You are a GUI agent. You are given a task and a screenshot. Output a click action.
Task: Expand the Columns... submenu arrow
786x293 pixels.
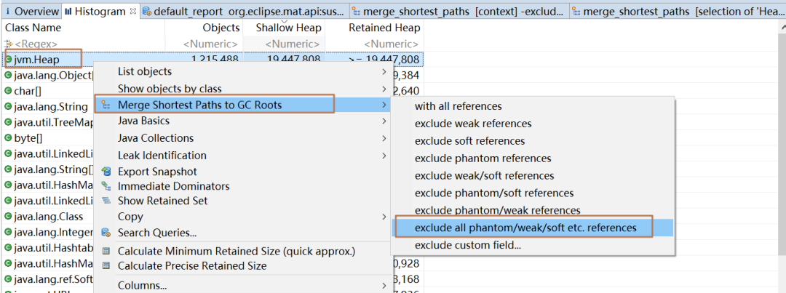(384, 285)
